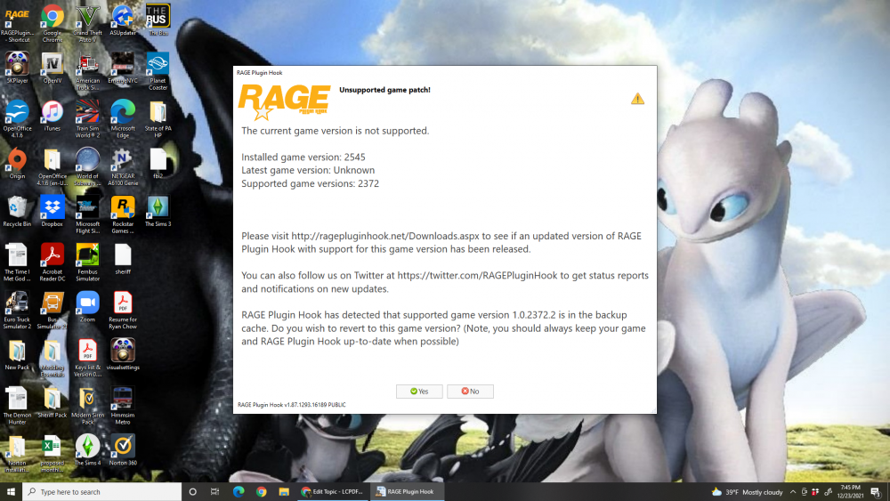Open Google Chrome desktop icon
The image size is (890, 501).
tap(53, 23)
